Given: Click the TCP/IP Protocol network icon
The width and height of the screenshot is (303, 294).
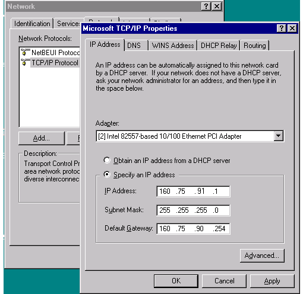Looking at the screenshot, I should pos(25,63).
